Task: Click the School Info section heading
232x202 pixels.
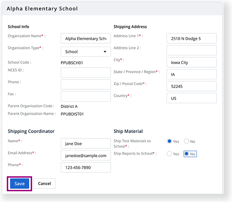Action: pos(18,27)
